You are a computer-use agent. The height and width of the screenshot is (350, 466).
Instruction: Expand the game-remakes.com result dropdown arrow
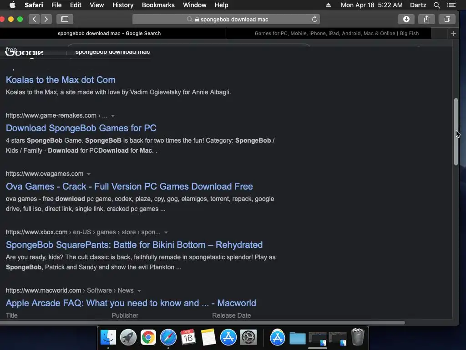(x=113, y=116)
